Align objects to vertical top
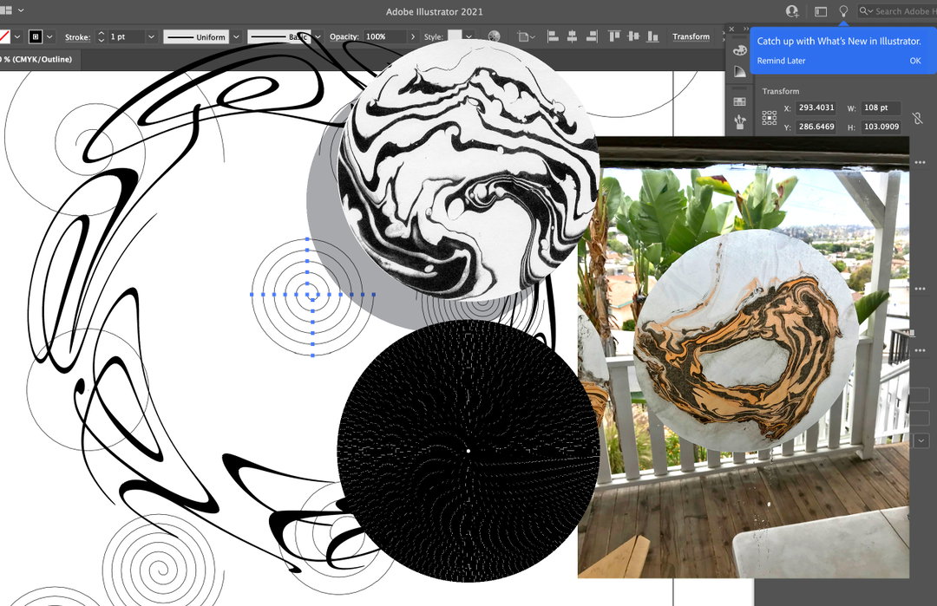Image resolution: width=937 pixels, height=606 pixels. click(x=614, y=36)
